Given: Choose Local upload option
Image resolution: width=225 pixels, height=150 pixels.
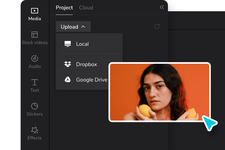Looking at the screenshot, I should 89,44.
